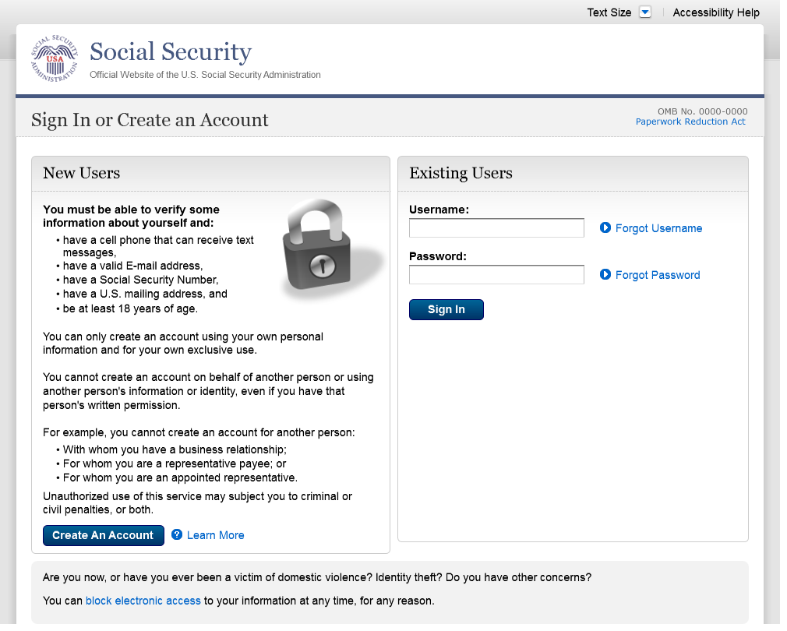787x631 pixels.
Task: Click the blue arrow icon beside Forgot Username
Action: coord(605,228)
